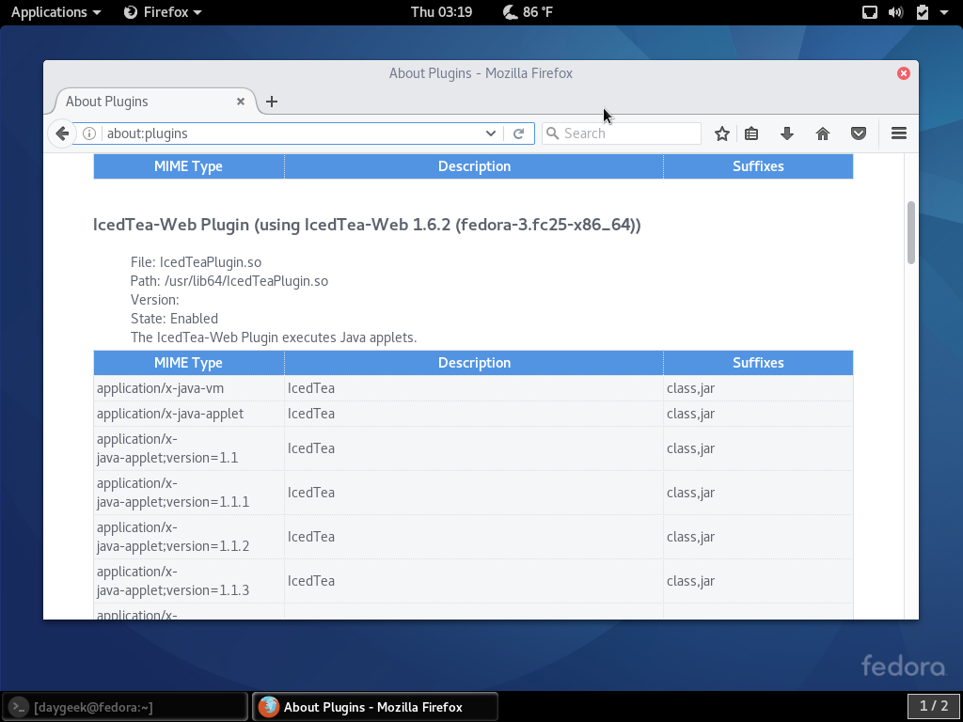This screenshot has height=722, width=963.
Task: Expand the system menu arrow in top bar
Action: (x=944, y=12)
